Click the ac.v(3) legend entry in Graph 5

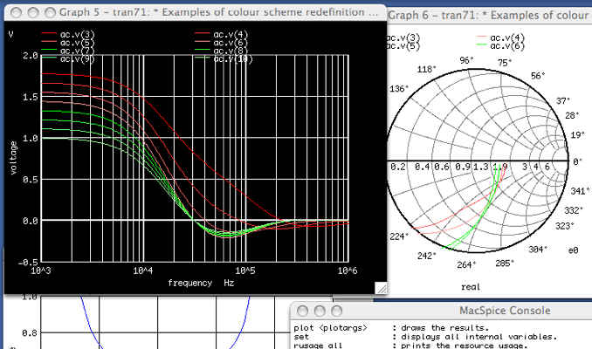[x=68, y=35]
